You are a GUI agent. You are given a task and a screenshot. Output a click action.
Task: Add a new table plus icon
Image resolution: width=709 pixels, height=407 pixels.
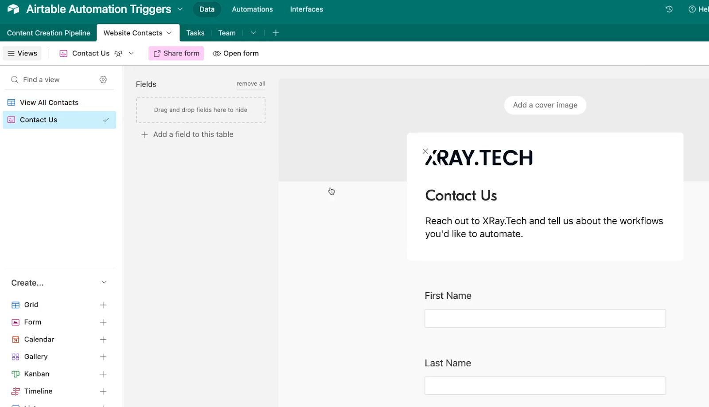276,33
